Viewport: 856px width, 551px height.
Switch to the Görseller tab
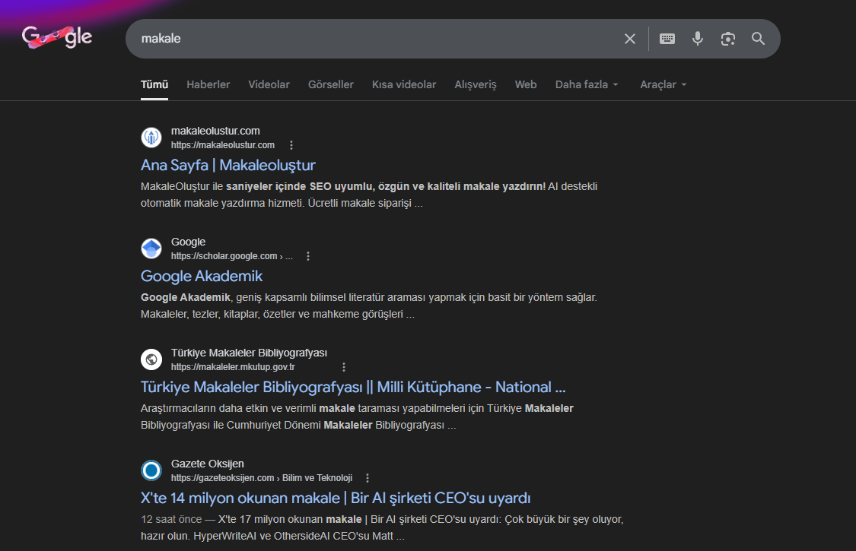pos(331,84)
